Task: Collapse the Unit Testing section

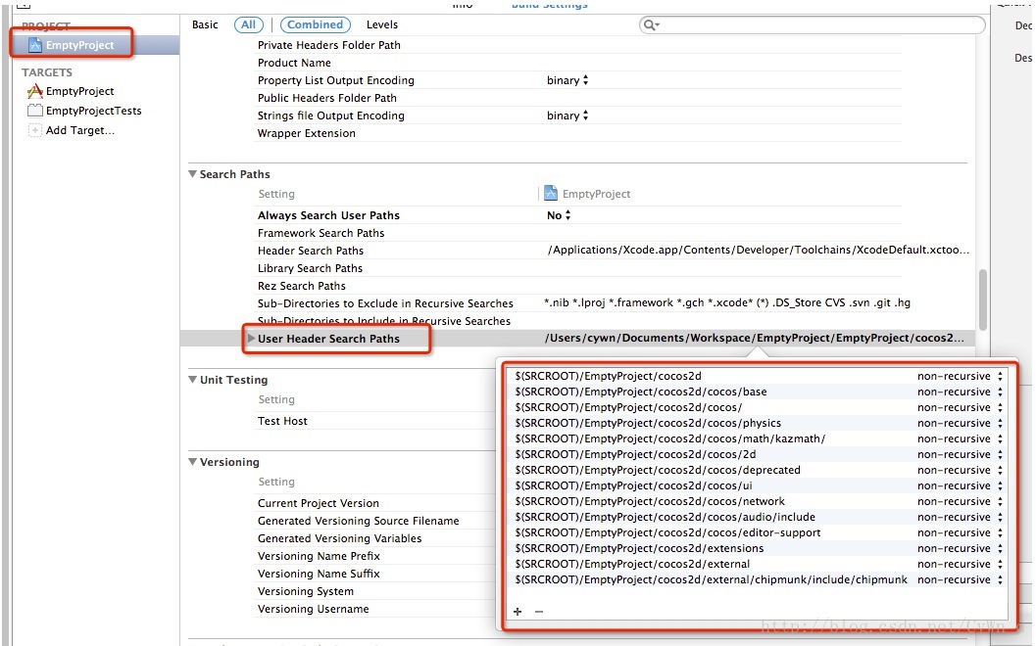Action: click(193, 380)
